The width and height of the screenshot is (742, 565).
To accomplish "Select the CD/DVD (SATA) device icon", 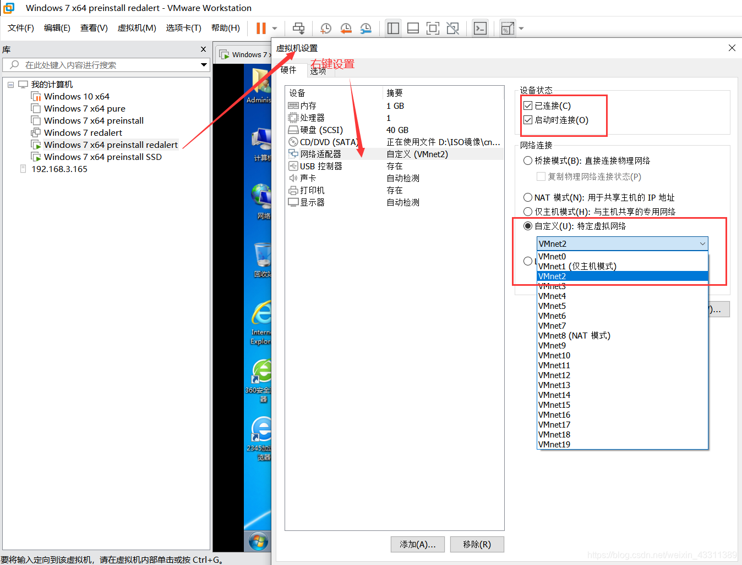I will click(x=293, y=142).
